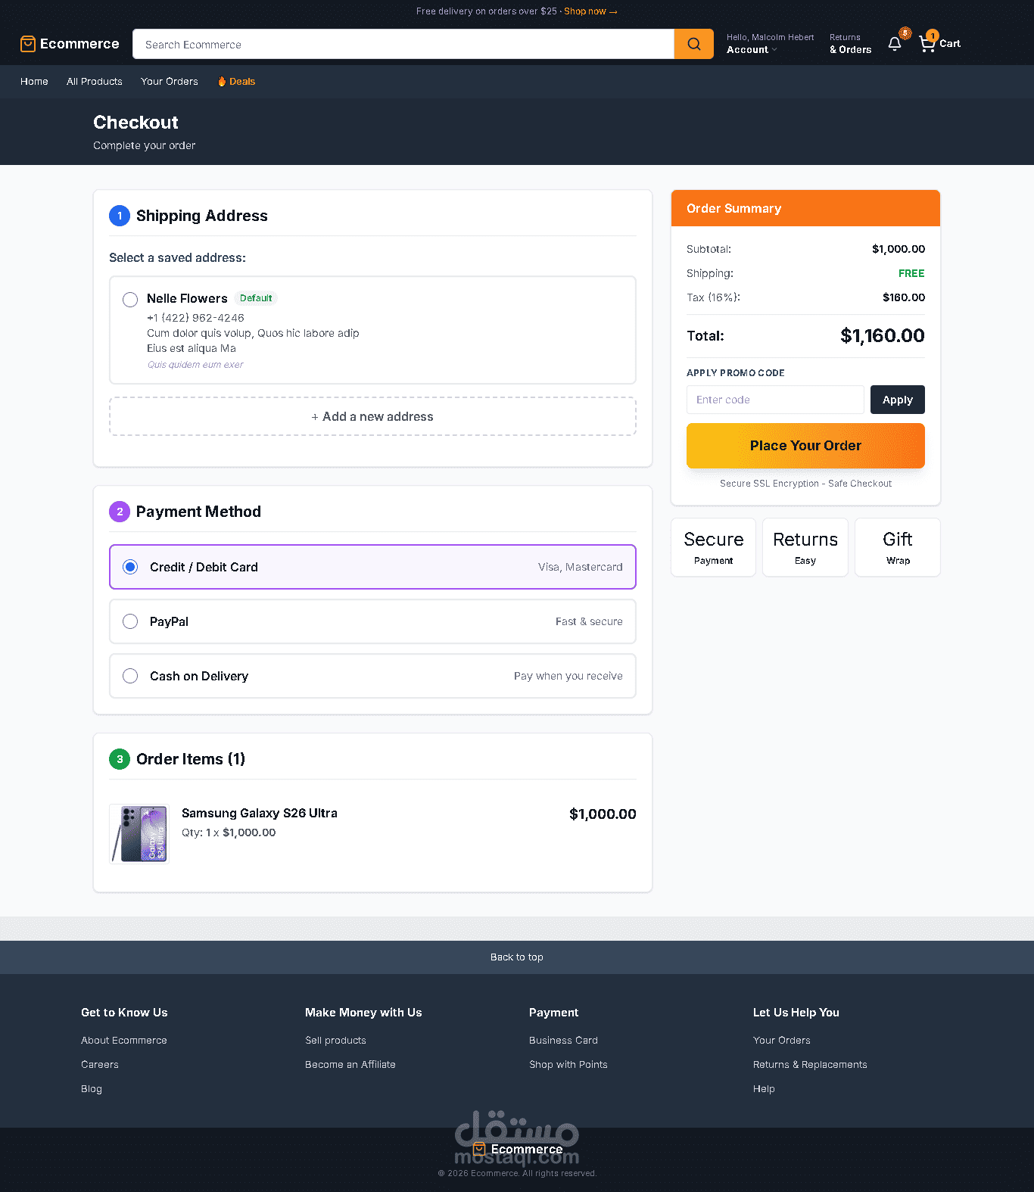Select the Credit / Debit Card radio
This screenshot has width=1034, height=1192.
coord(130,567)
